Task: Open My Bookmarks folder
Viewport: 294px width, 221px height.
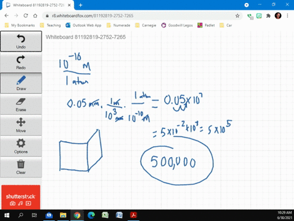Action: [20, 25]
